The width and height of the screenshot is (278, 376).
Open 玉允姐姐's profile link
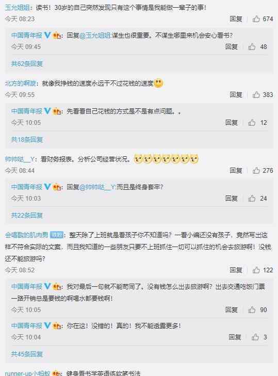point(17,8)
